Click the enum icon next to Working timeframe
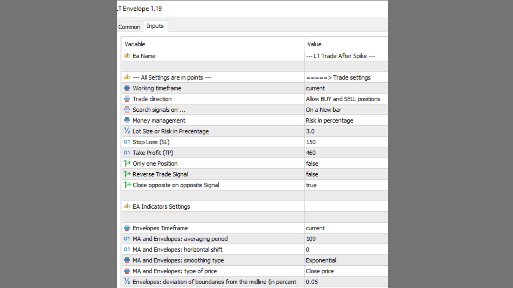This screenshot has width=513, height=288. [127, 88]
